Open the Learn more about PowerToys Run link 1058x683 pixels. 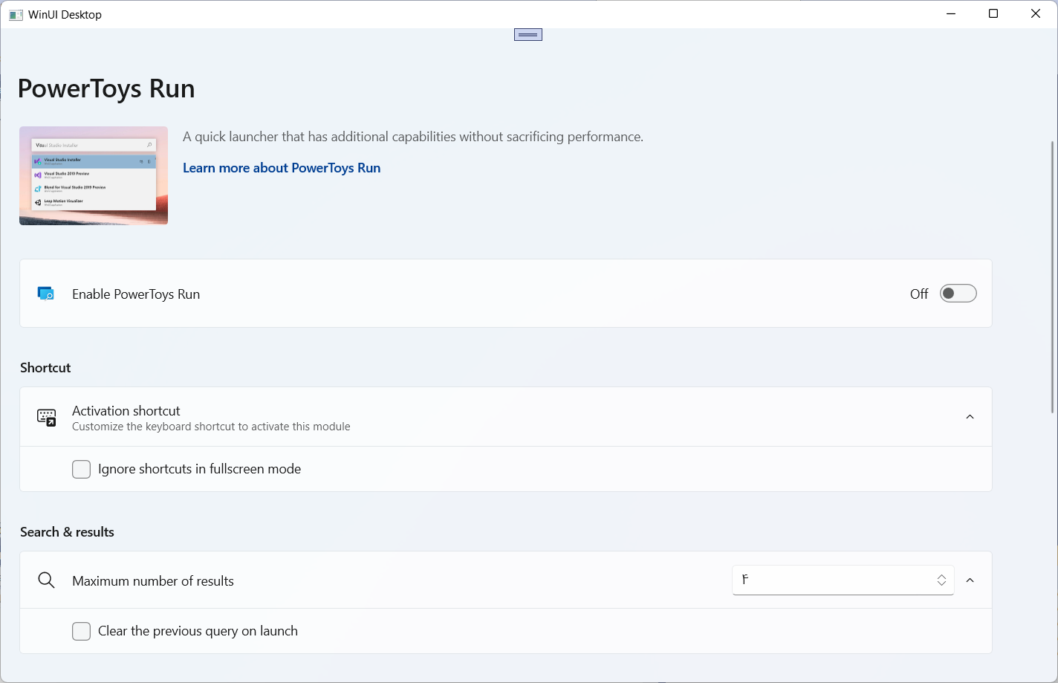(x=282, y=168)
